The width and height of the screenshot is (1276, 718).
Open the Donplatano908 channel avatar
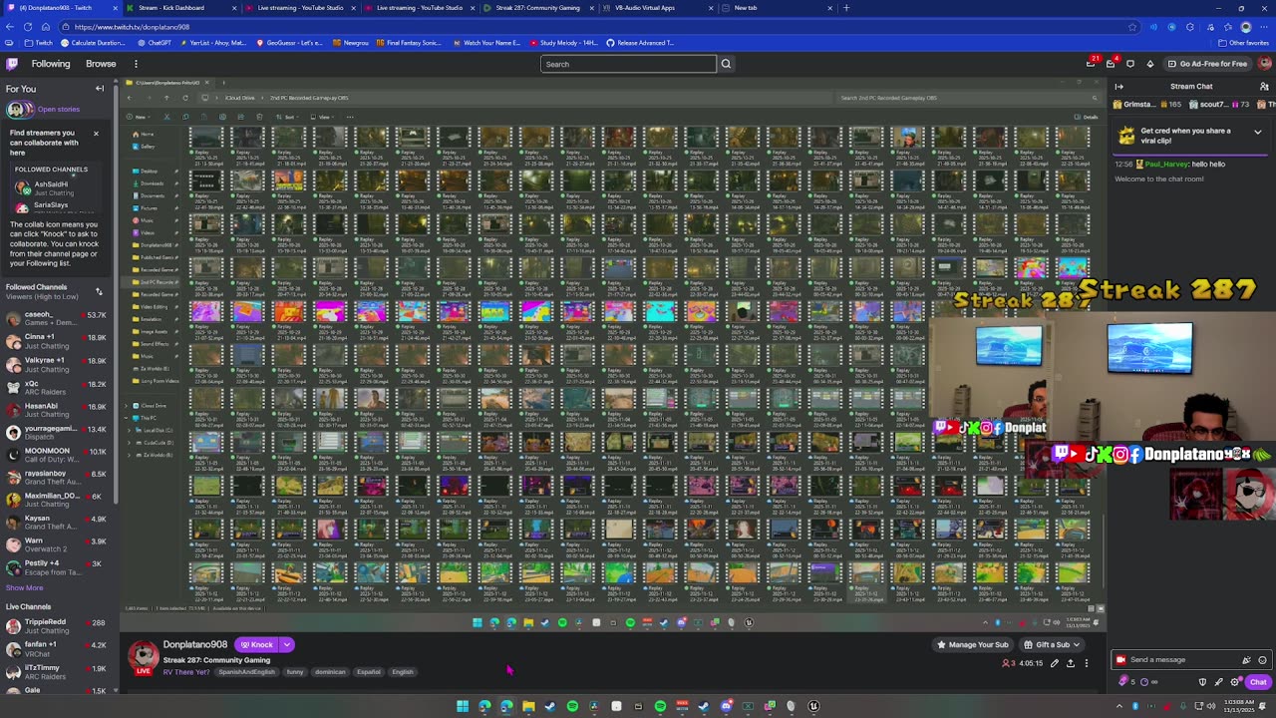click(x=143, y=655)
